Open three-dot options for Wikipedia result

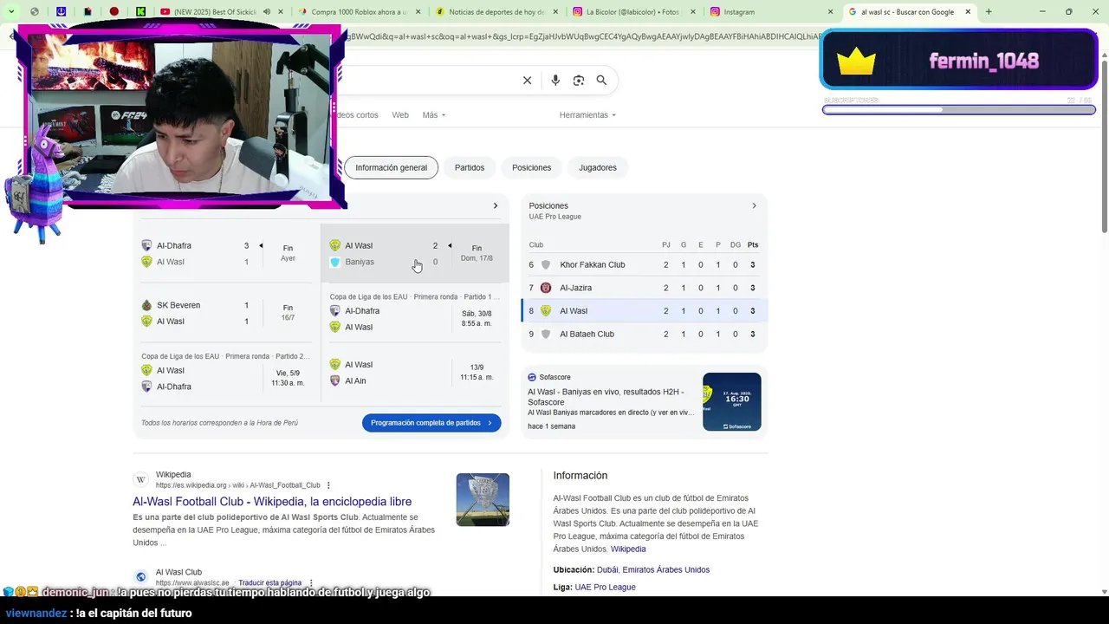328,485
